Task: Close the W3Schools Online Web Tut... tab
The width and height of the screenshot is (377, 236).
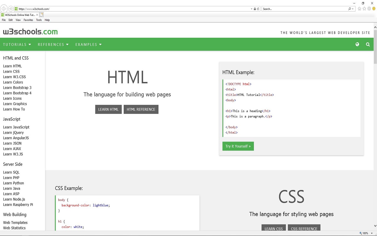Action: [37, 15]
